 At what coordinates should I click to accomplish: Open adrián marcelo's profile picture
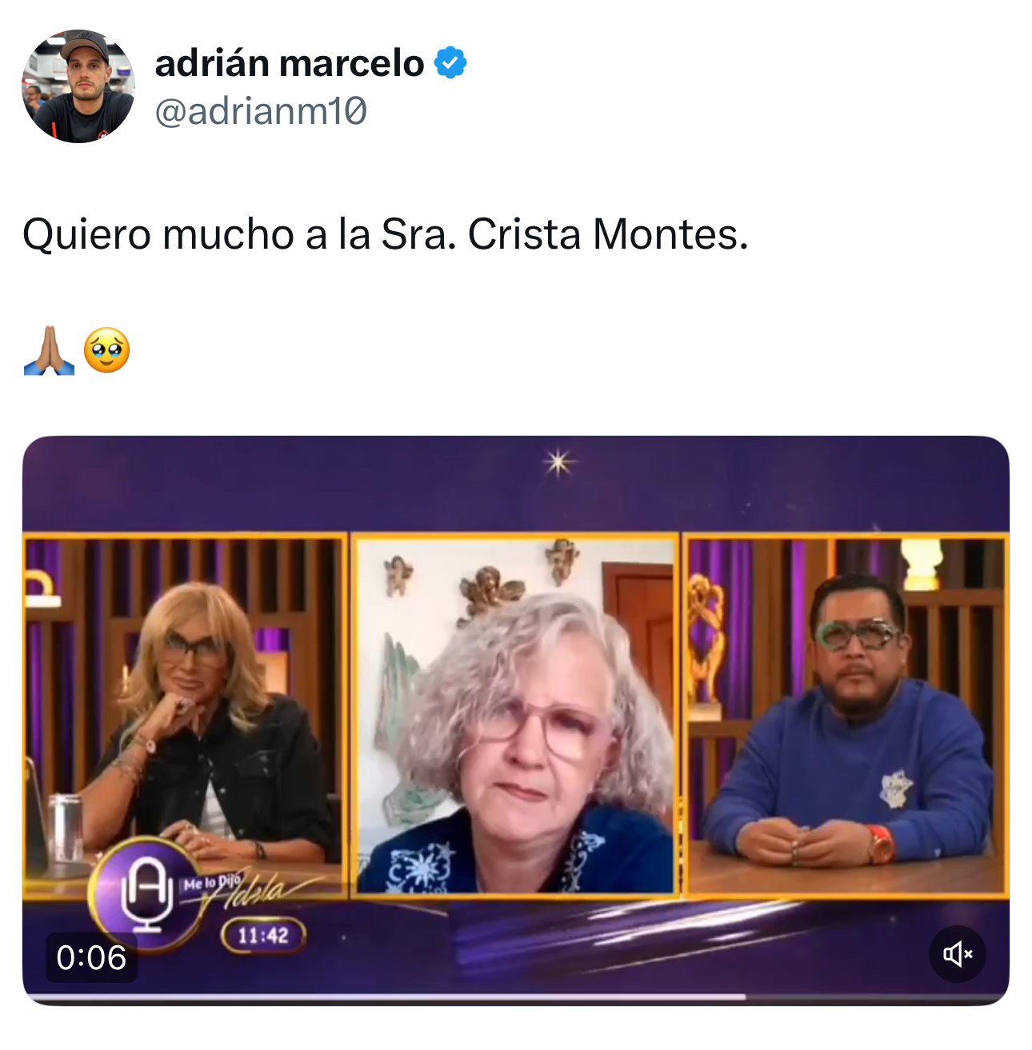click(x=78, y=86)
